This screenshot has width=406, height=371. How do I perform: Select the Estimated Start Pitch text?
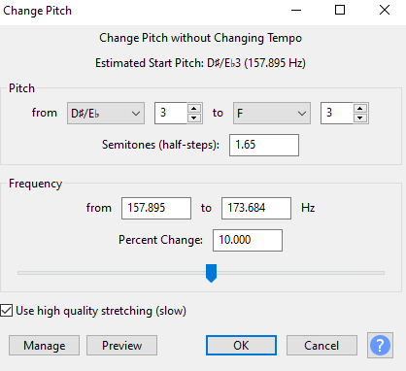pyautogui.click(x=200, y=63)
